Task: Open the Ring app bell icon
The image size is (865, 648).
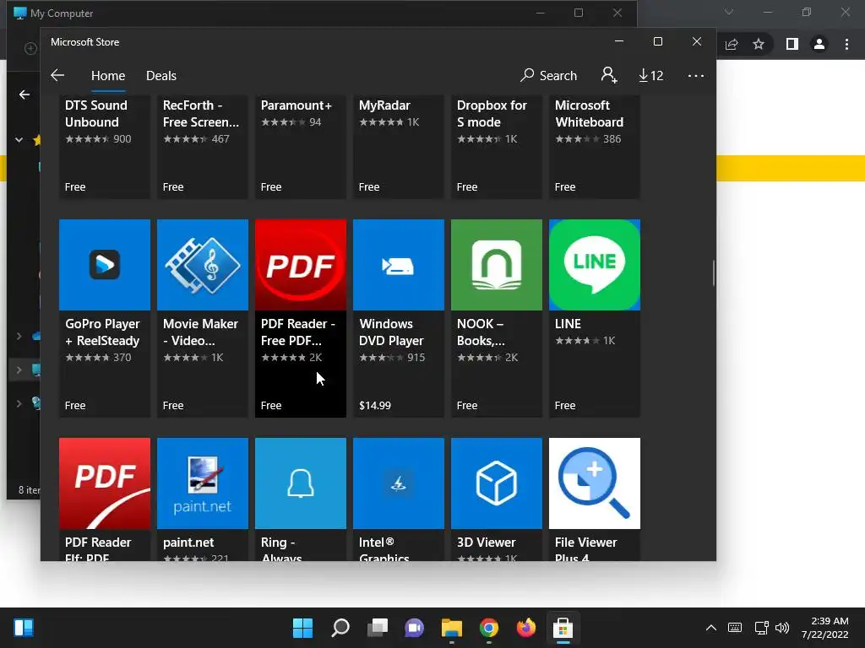Action: pyautogui.click(x=301, y=483)
